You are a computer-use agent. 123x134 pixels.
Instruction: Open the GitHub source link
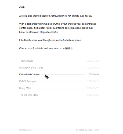point(69,48)
